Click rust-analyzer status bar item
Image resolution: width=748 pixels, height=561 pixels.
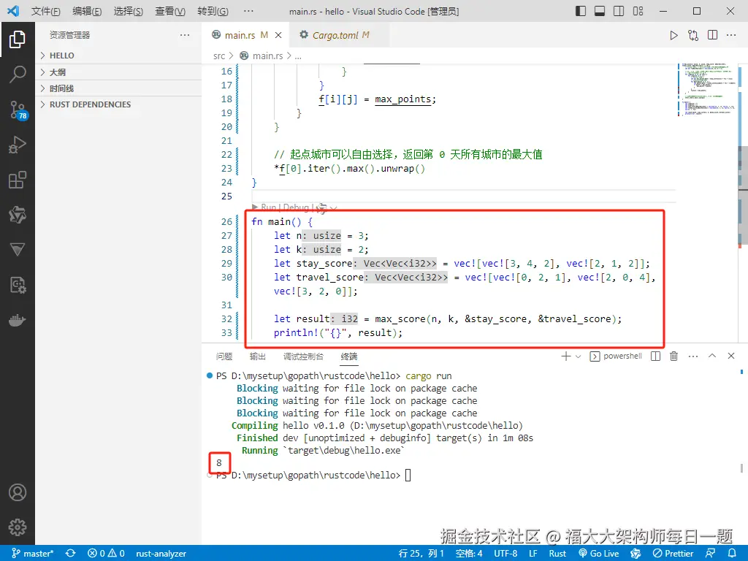161,554
